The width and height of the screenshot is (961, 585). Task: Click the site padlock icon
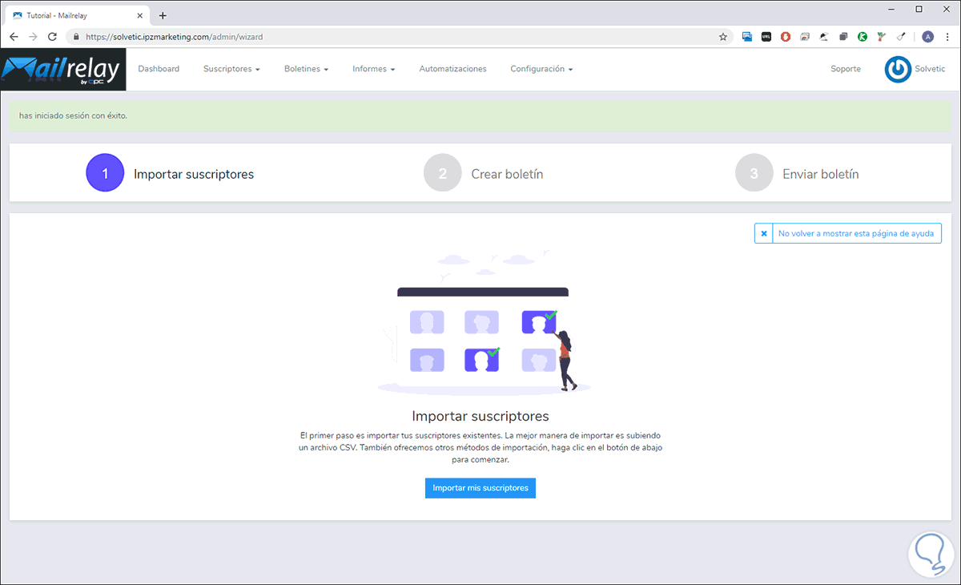[x=76, y=37]
